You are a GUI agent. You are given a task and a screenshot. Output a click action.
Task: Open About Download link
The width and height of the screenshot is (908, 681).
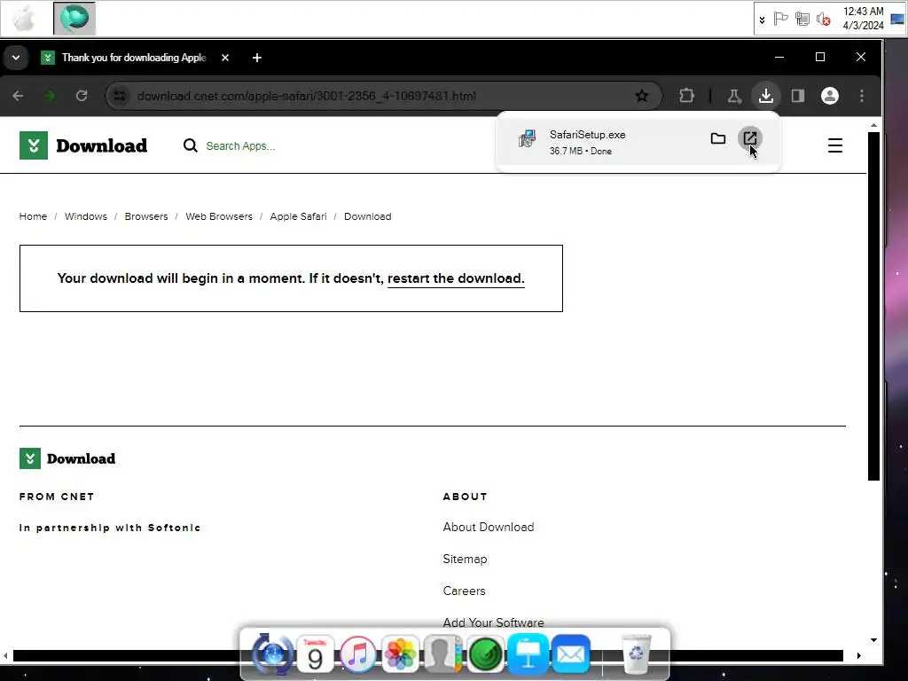pos(489,527)
